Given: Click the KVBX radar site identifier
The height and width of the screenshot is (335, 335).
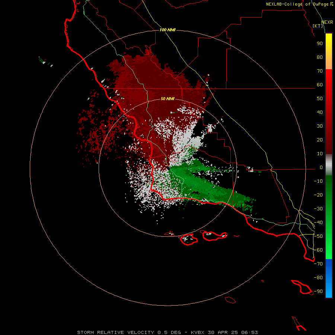Looking at the screenshot, I should (x=198, y=332).
